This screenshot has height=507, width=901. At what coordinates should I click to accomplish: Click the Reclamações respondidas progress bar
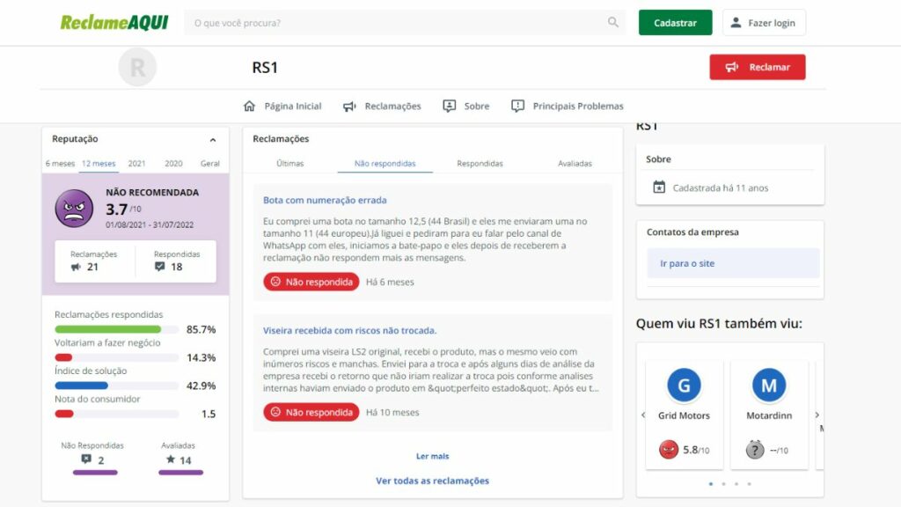click(116, 329)
